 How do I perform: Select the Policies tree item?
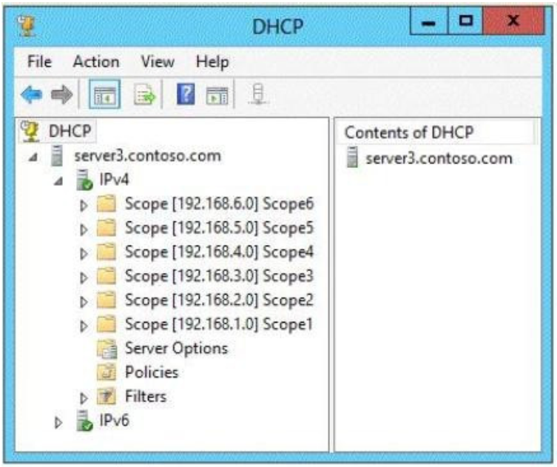click(151, 372)
